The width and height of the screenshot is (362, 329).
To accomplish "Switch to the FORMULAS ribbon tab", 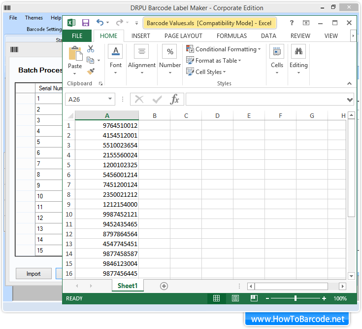I will tap(231, 36).
